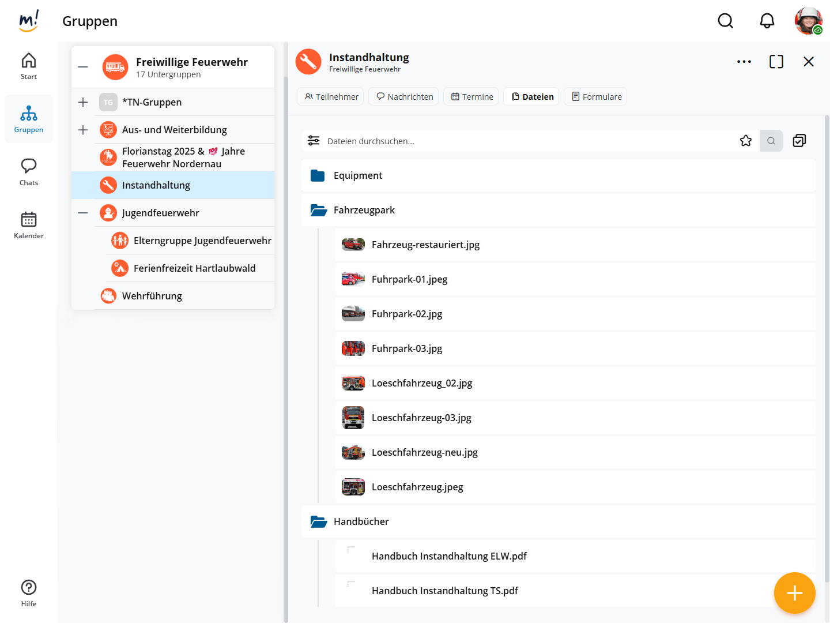Switch to the Formulare tab
830x623 pixels.
(595, 97)
